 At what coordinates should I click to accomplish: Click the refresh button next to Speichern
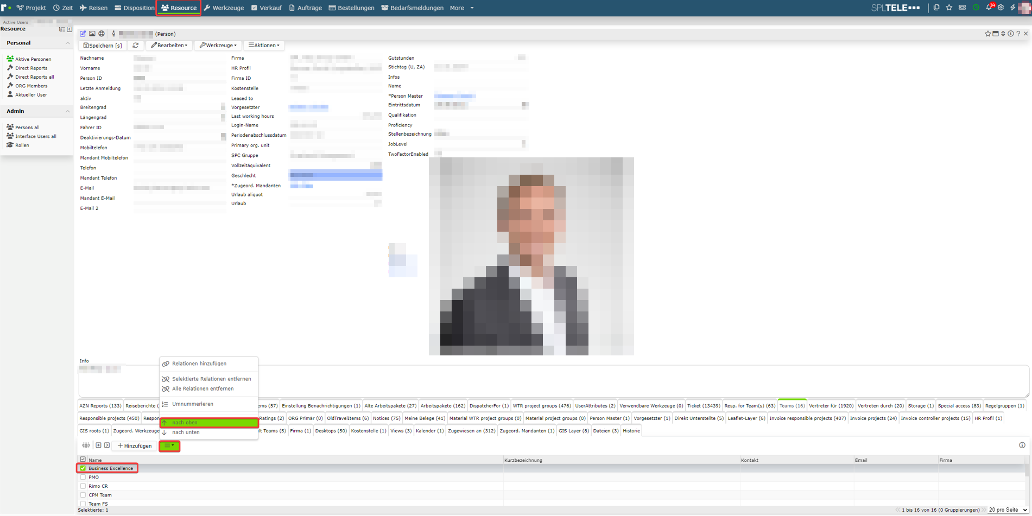click(136, 46)
